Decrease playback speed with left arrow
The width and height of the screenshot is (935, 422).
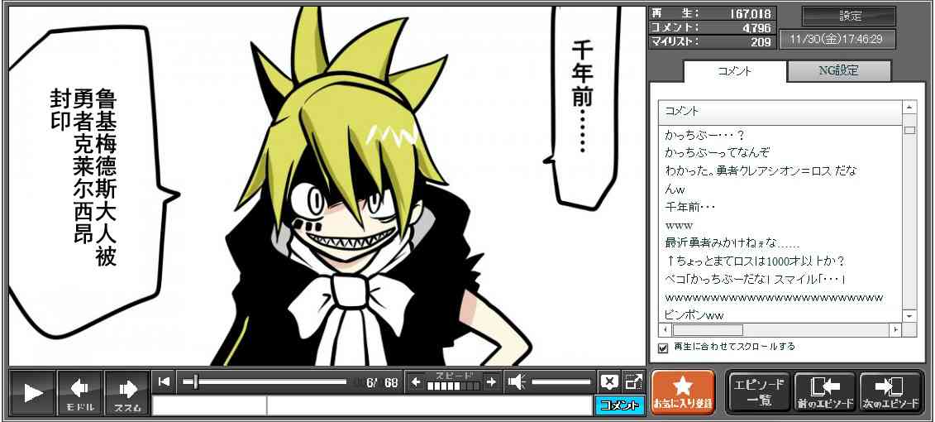pos(416,381)
